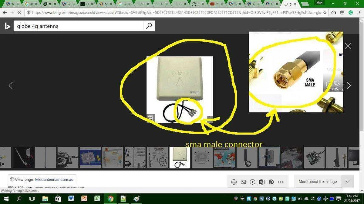Close the Bing image detail viewer
This screenshot has height=204, width=364.
pos(348,46)
